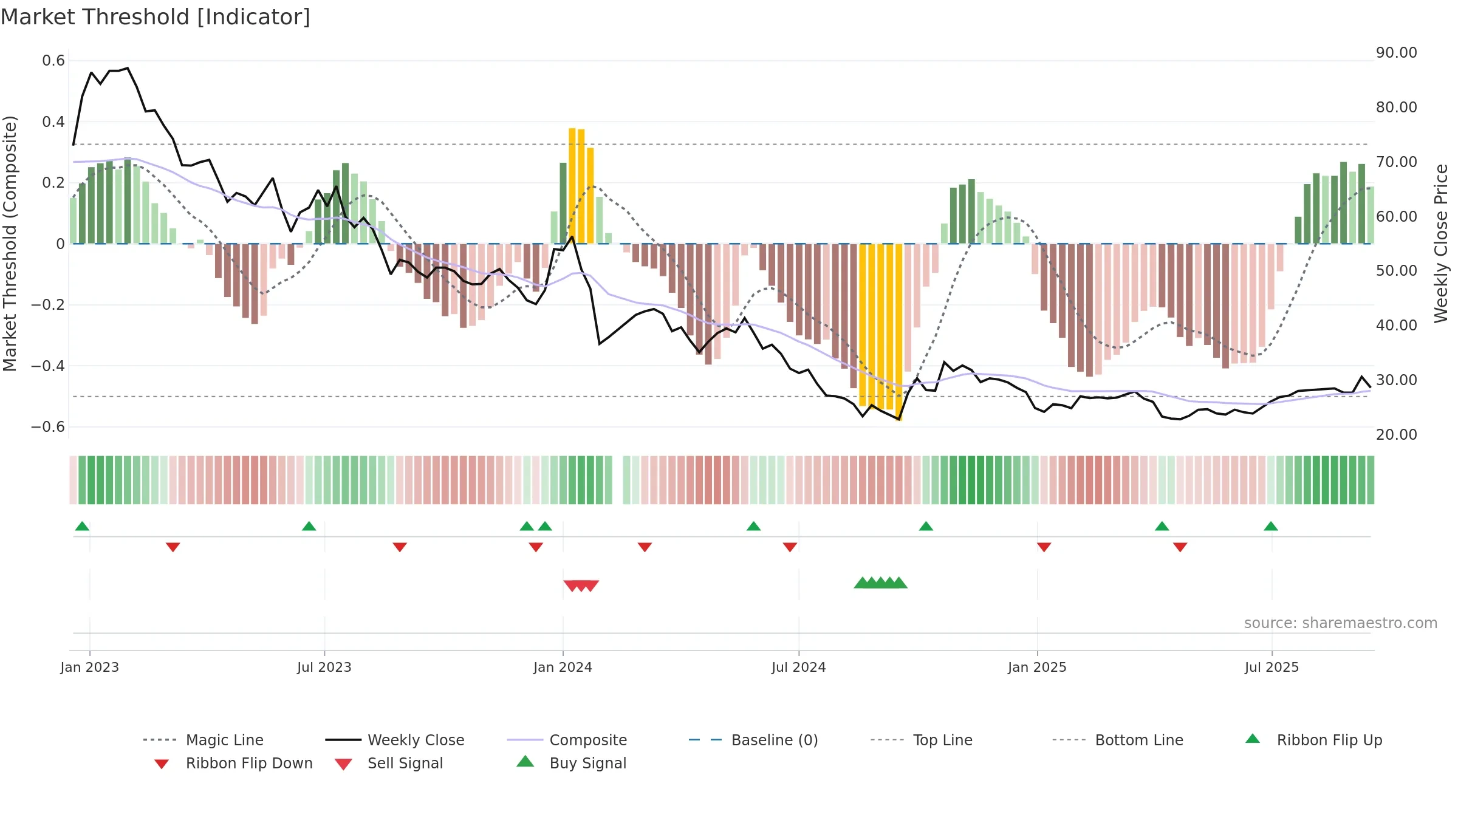The width and height of the screenshot is (1458, 820).
Task: Click the ribbon flip down marker just after Jan 2025
Action: pos(1044,547)
